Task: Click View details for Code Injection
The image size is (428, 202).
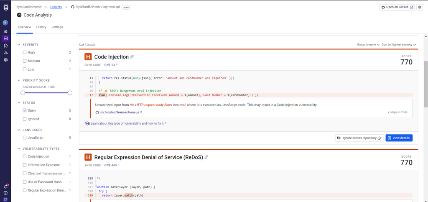Action: pyautogui.click(x=399, y=138)
